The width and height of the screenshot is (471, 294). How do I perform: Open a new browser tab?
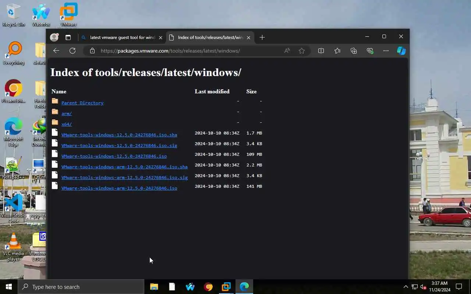[x=262, y=37]
